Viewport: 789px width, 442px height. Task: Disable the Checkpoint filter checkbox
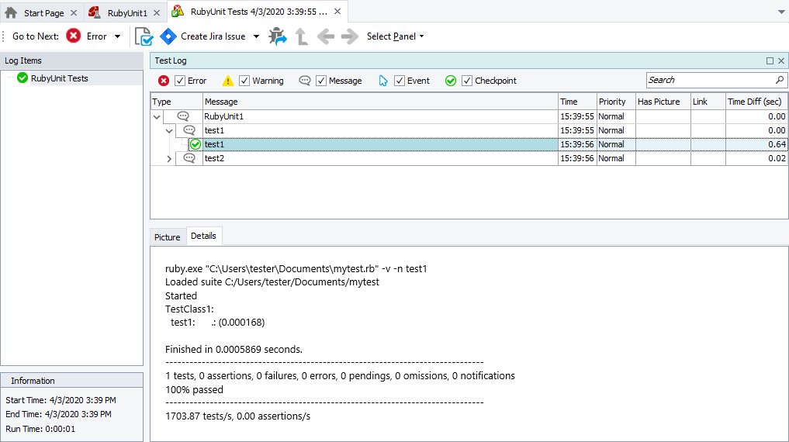(x=467, y=81)
